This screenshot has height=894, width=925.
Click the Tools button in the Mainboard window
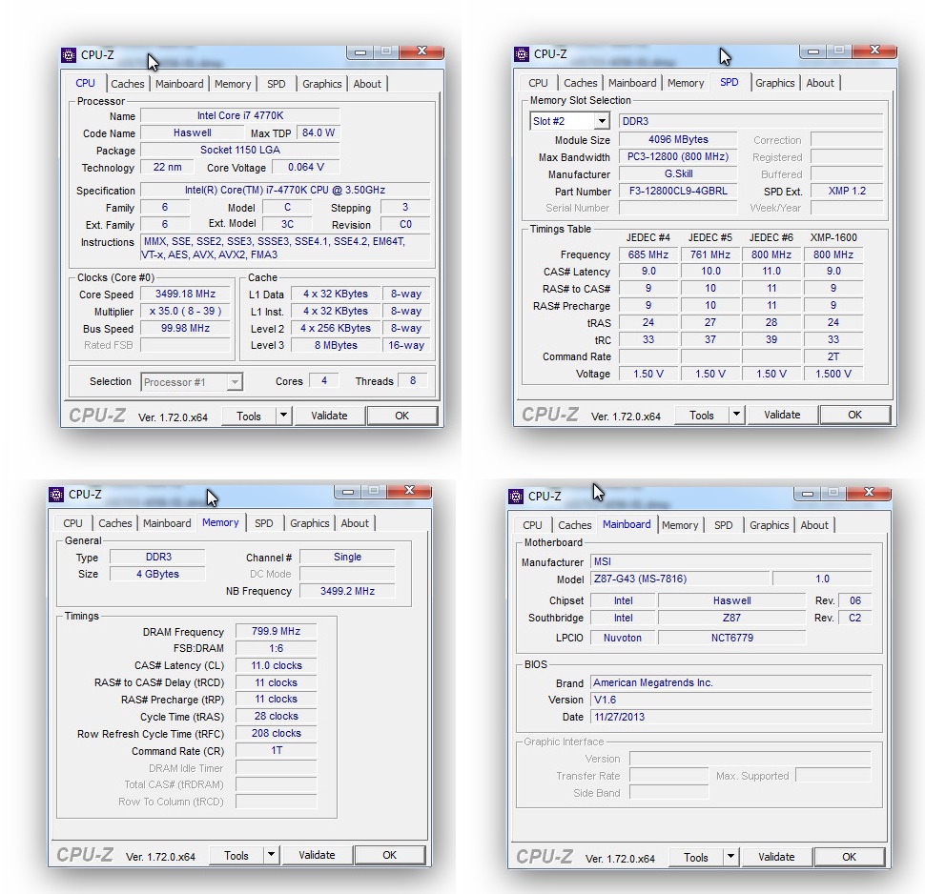coord(695,857)
